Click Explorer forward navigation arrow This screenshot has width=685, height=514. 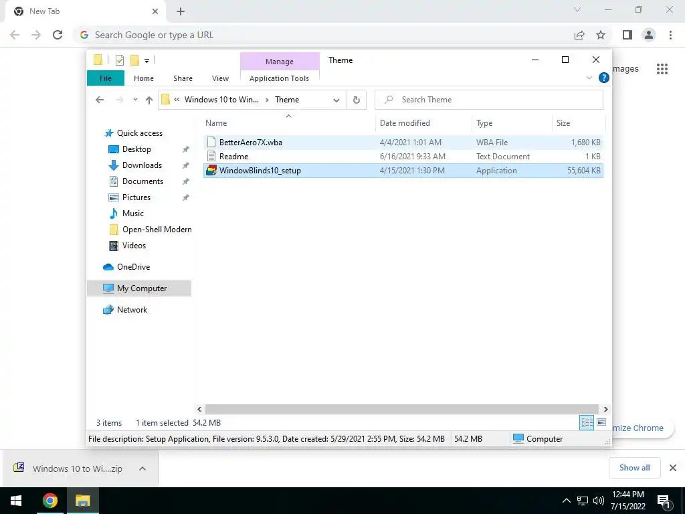click(x=119, y=100)
